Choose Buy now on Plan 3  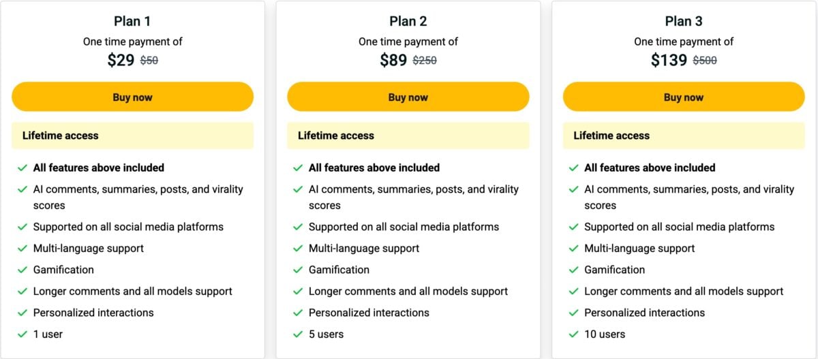683,97
